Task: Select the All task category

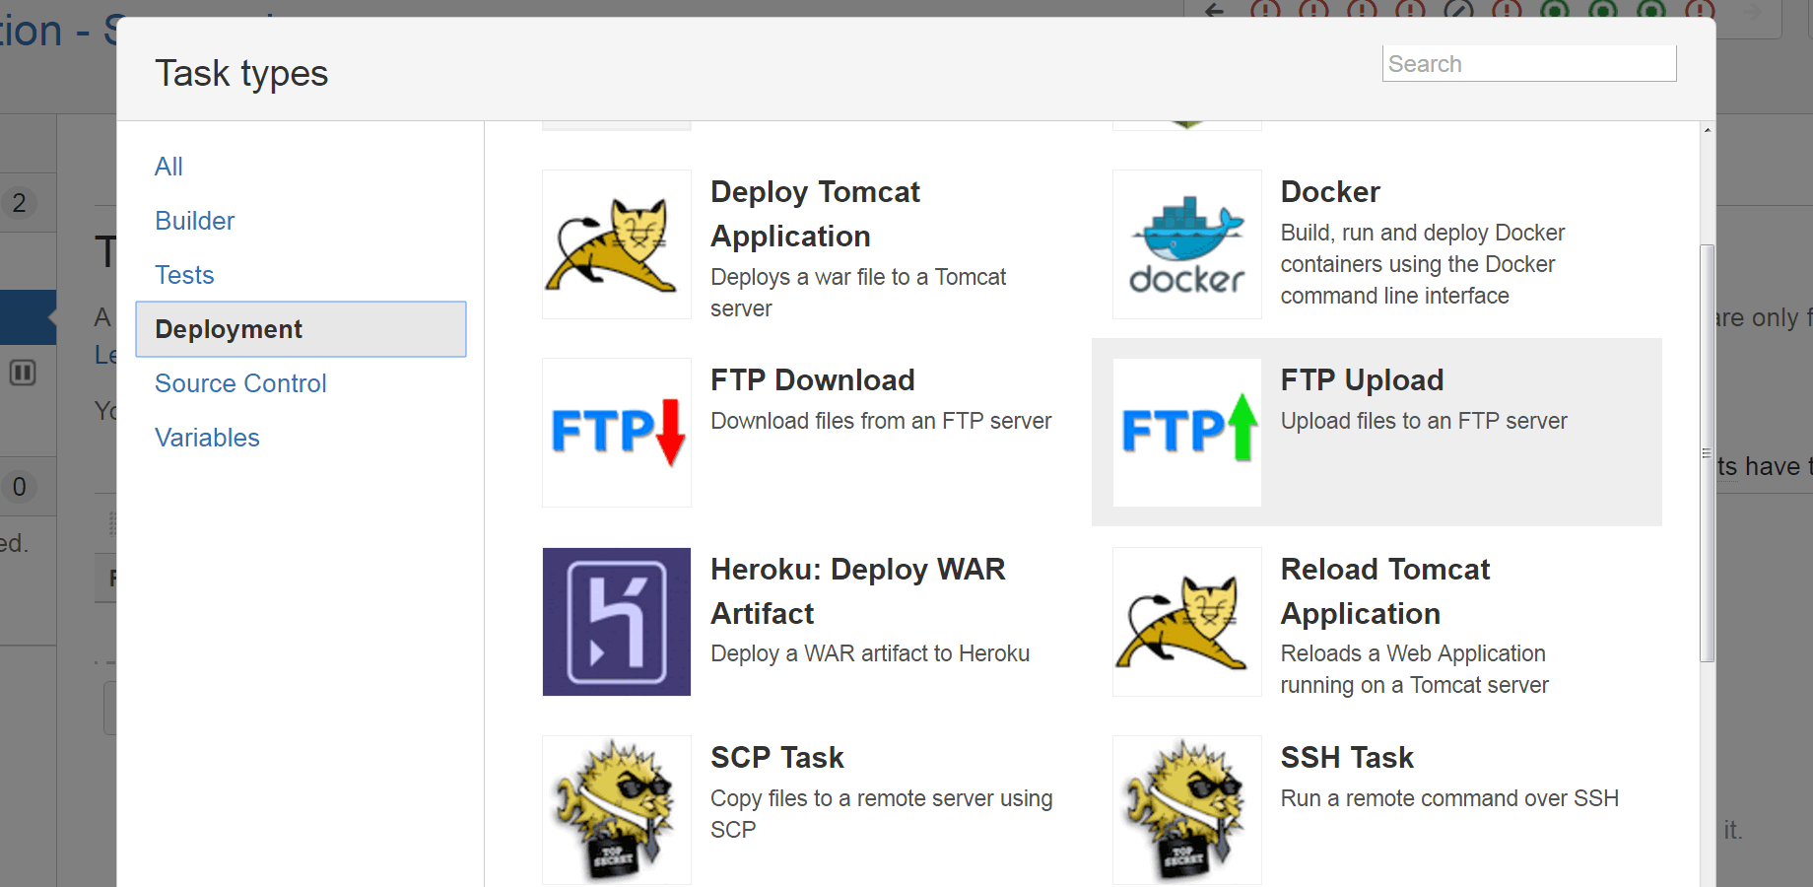Action: 168,167
